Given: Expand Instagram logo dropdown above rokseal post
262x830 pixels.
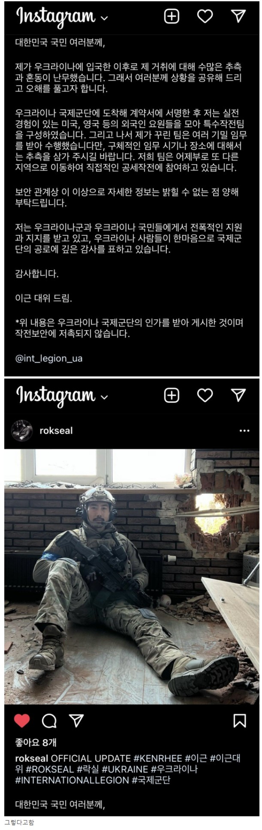Looking at the screenshot, I should click(104, 397).
